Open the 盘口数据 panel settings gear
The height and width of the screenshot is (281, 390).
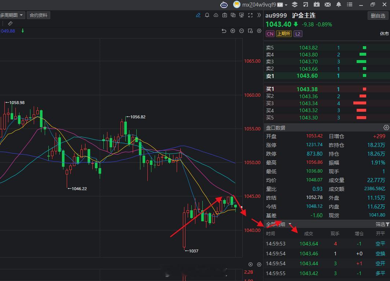pos(386,127)
